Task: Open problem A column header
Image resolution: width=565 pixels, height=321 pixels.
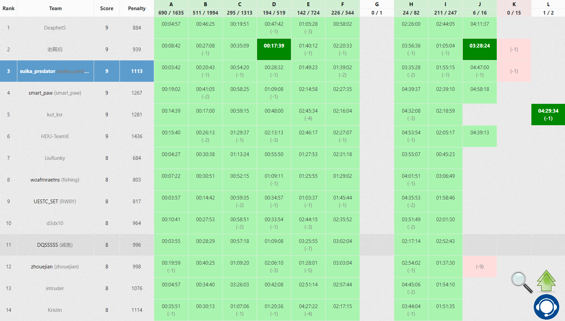Action: click(171, 8)
